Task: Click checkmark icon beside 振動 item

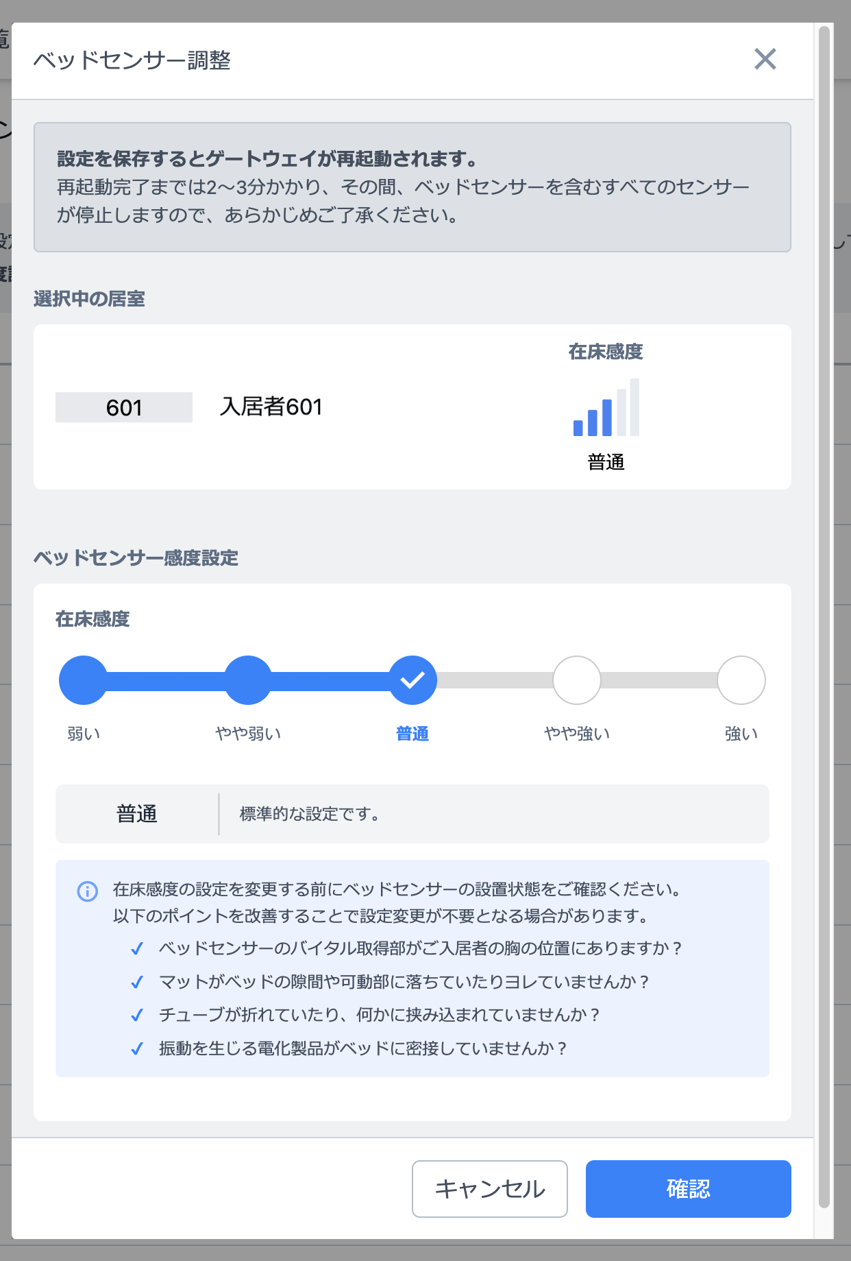Action: pyautogui.click(x=137, y=1048)
